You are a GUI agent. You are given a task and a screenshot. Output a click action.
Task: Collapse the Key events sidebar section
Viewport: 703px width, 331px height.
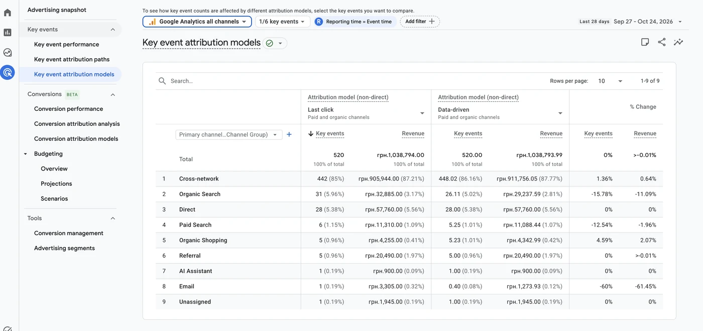tap(113, 30)
